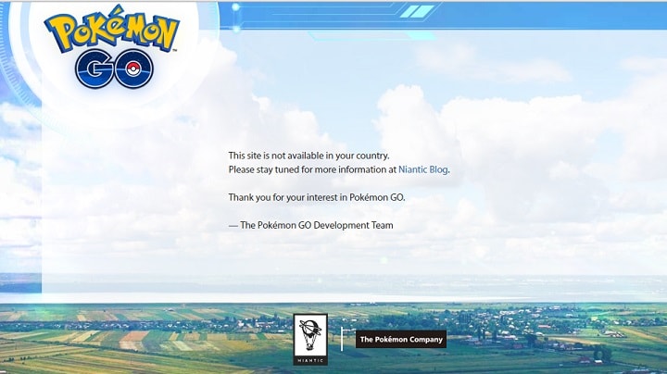Click the 'This site is not available' message
Screen dimensions: 667x374
(308, 156)
